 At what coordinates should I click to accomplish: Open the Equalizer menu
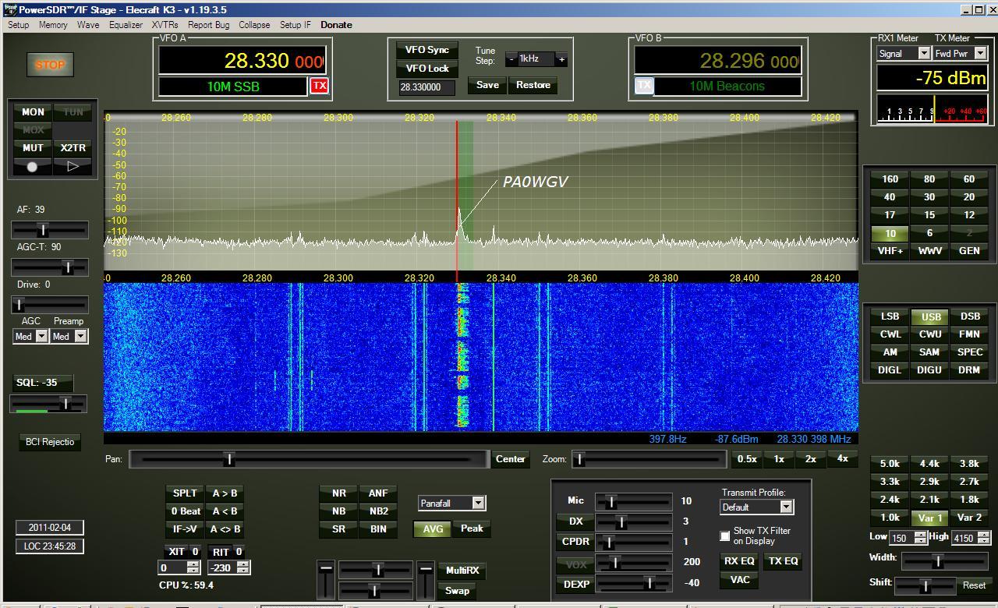click(126, 25)
